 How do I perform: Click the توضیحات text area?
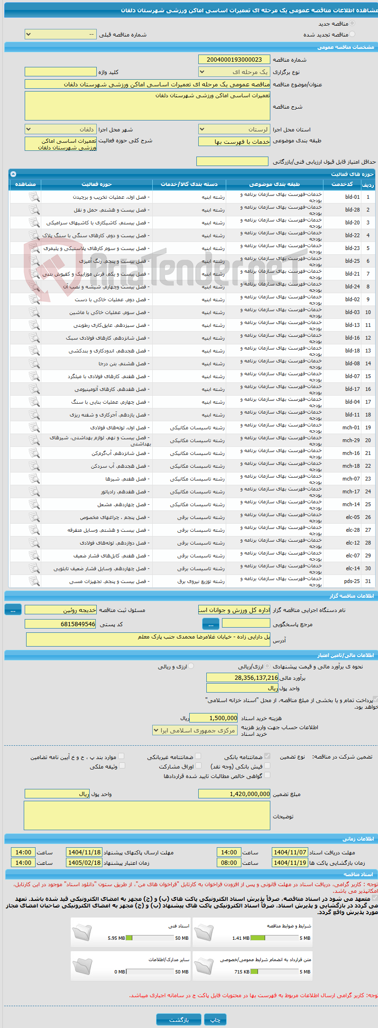[147, 816]
